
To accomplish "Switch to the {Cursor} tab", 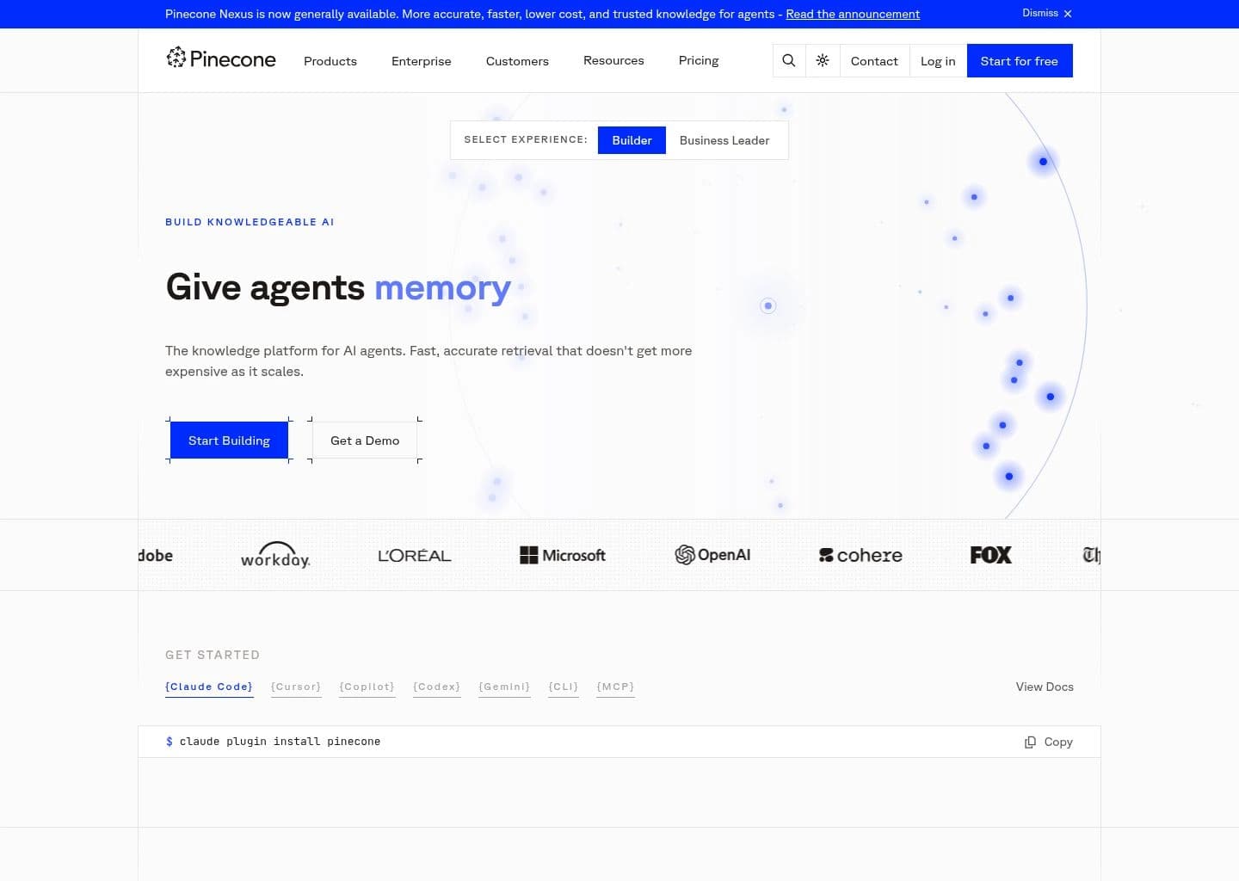I will (296, 687).
